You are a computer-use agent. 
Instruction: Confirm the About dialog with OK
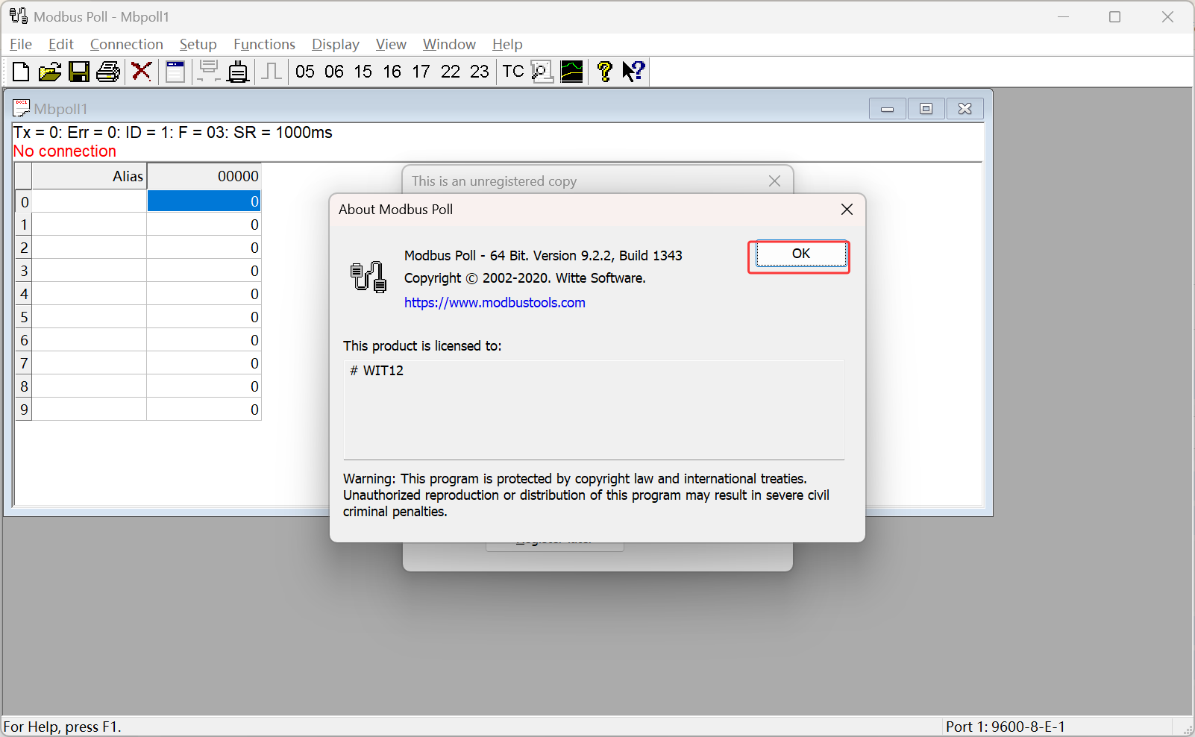pyautogui.click(x=801, y=254)
